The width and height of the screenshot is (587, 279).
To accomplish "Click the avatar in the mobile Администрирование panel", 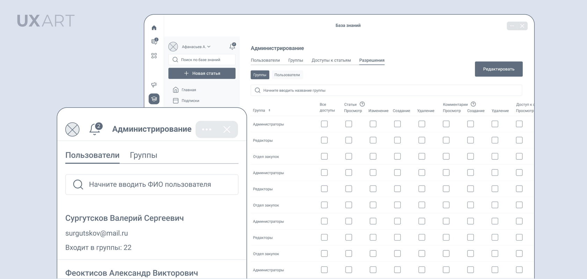I will 72,129.
